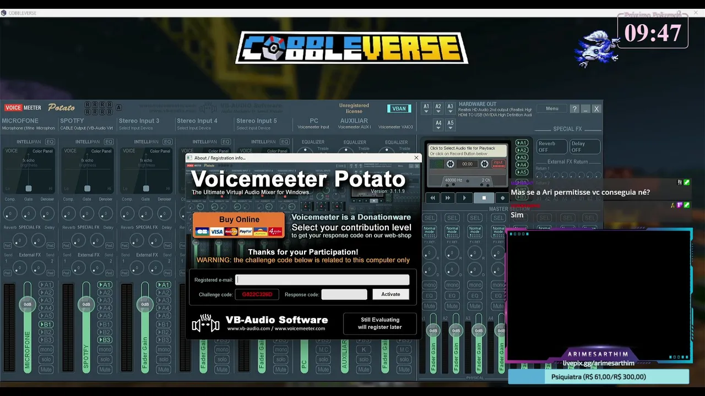
Task: Click the MICROFONE Gate knob
Action: 29,213
